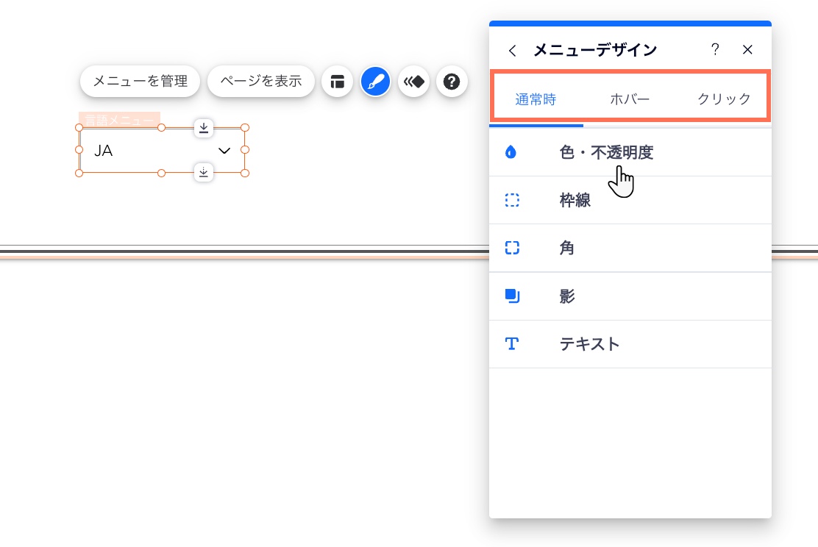
Task: Open panel help question mark
Action: coord(714,50)
